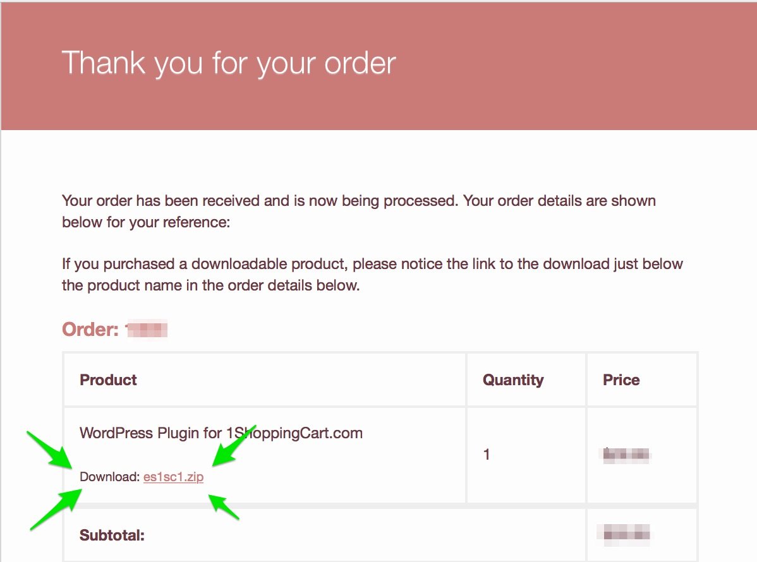Click the Quantity column header
Viewport: 757px width, 562px height.
tap(513, 380)
